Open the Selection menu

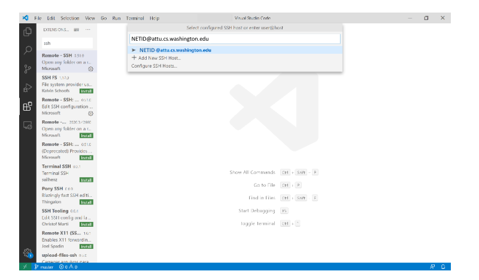70,19
